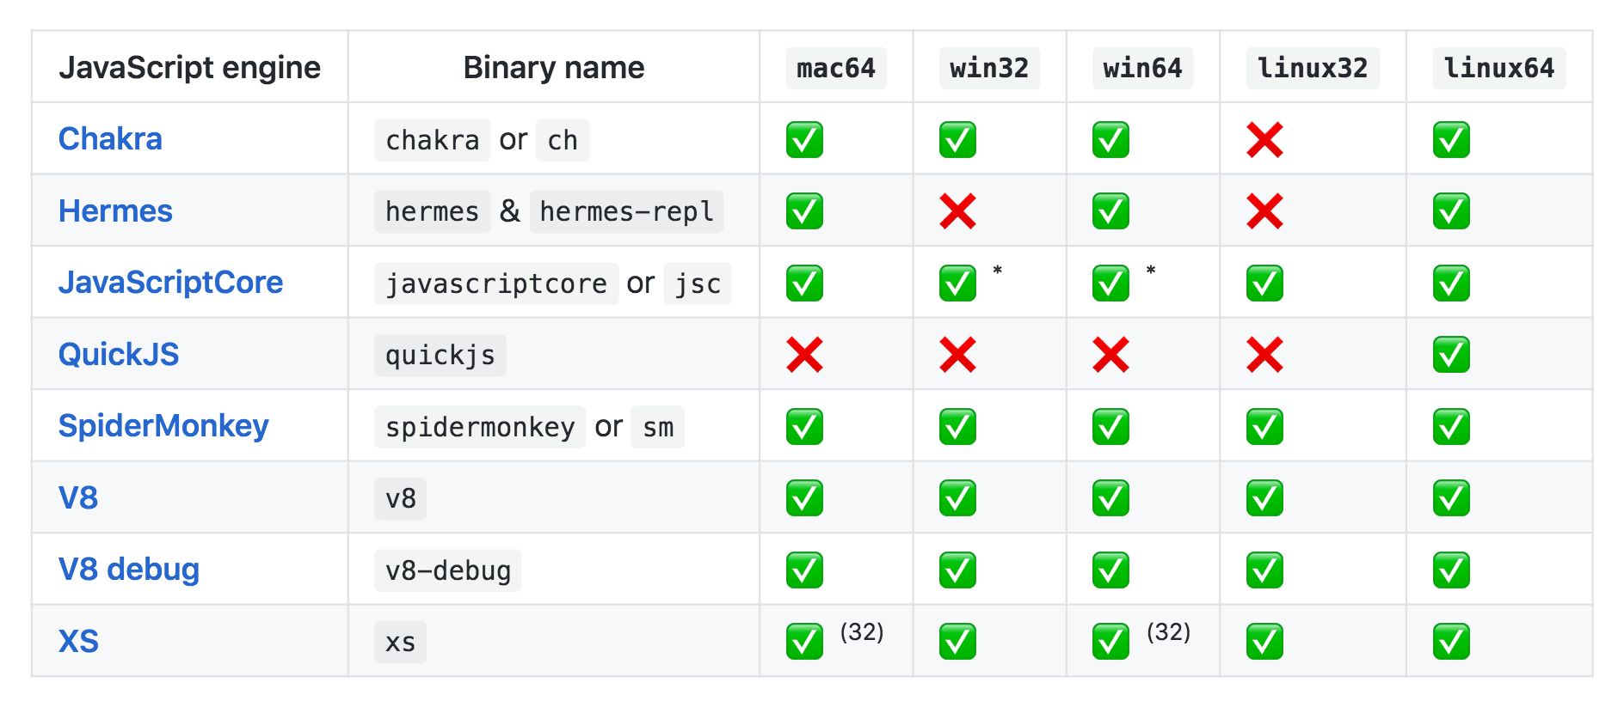Screen dimensions: 1624x701
Task: Click the red cross for Hermes win32
Action: click(x=957, y=211)
